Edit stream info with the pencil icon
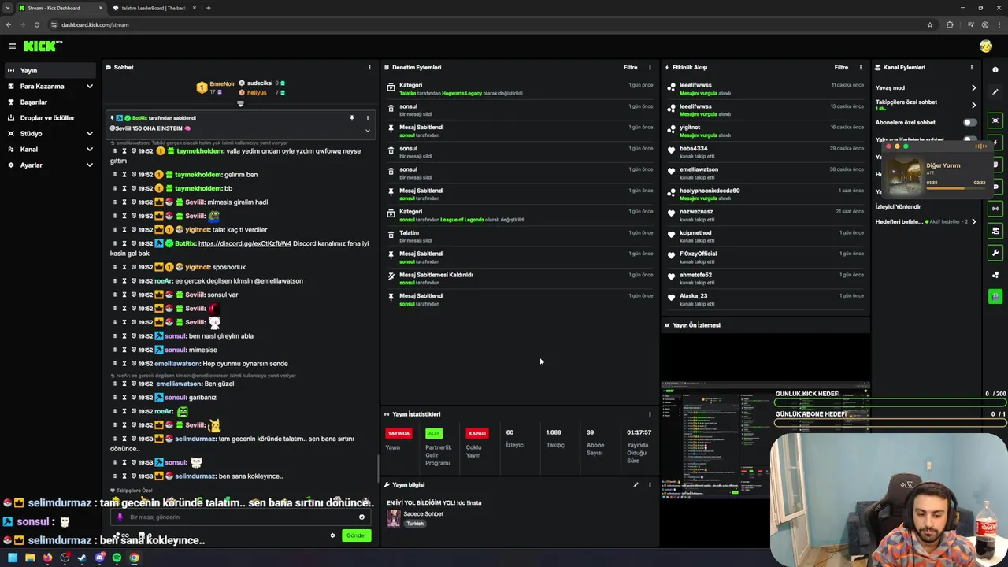The image size is (1008, 567). click(x=636, y=485)
